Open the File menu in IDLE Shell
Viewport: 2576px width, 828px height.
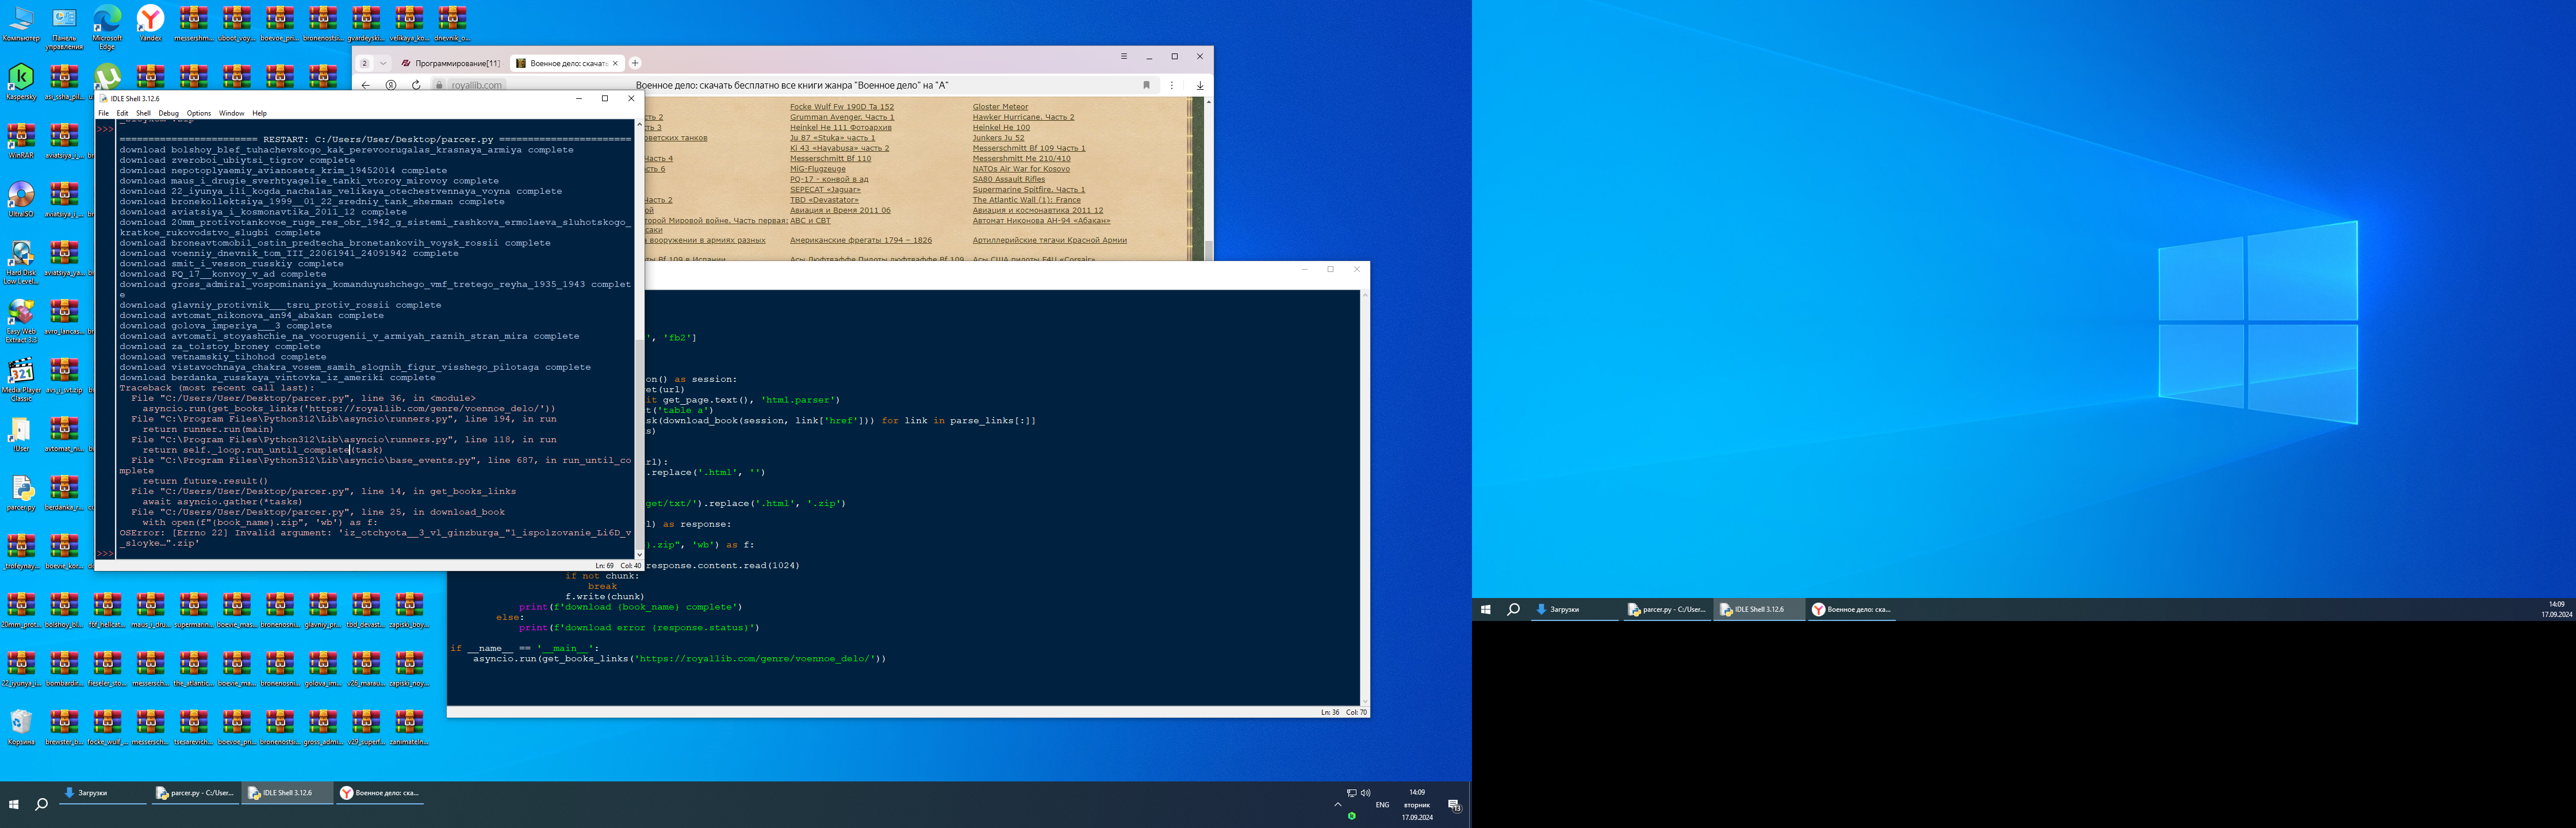point(103,113)
